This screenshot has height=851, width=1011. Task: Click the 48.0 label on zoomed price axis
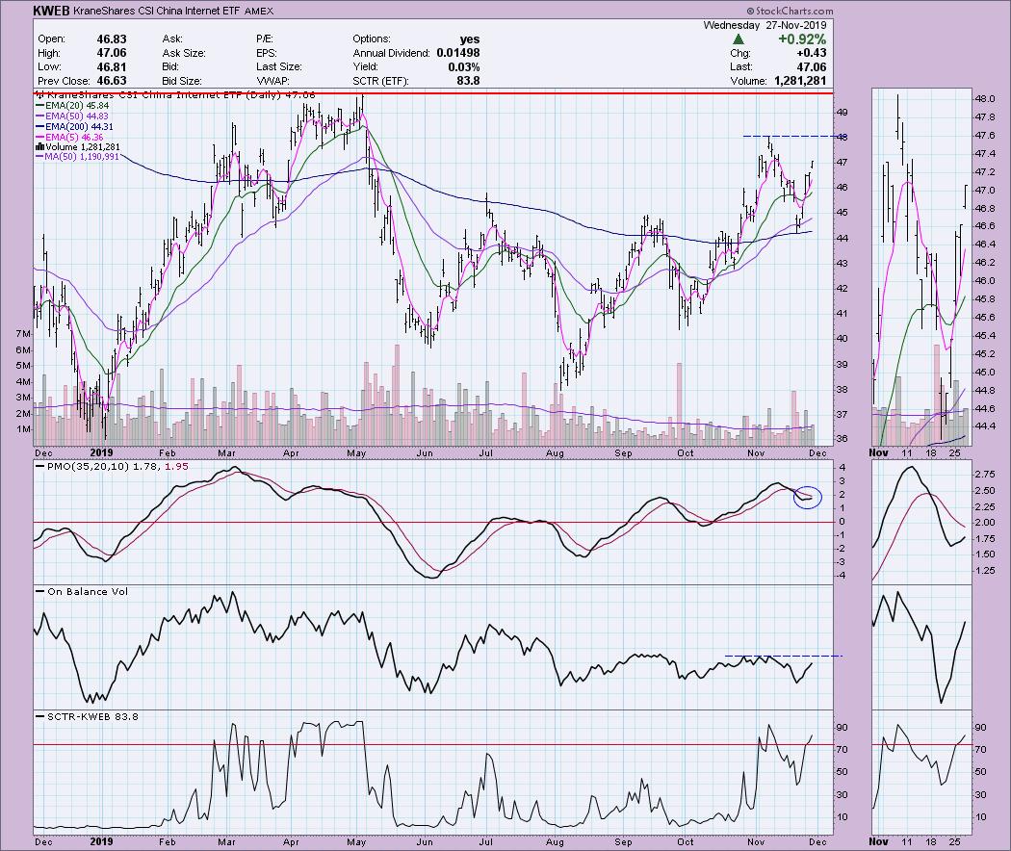(985, 99)
